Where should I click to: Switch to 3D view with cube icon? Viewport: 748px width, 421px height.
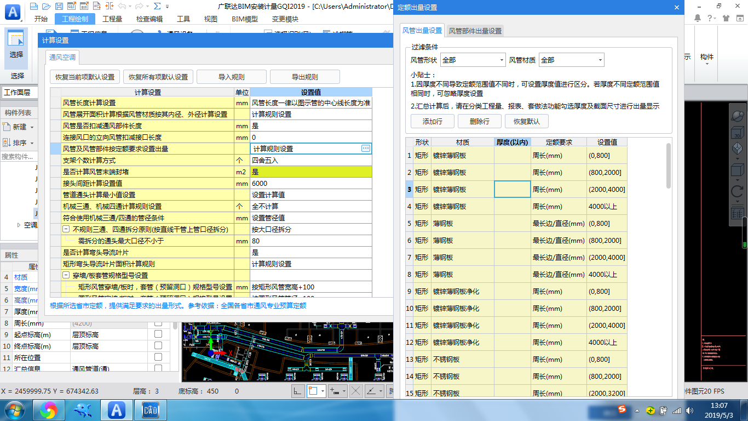point(737,134)
